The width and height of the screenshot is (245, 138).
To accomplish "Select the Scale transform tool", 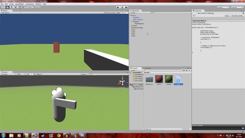I will [16, 7].
